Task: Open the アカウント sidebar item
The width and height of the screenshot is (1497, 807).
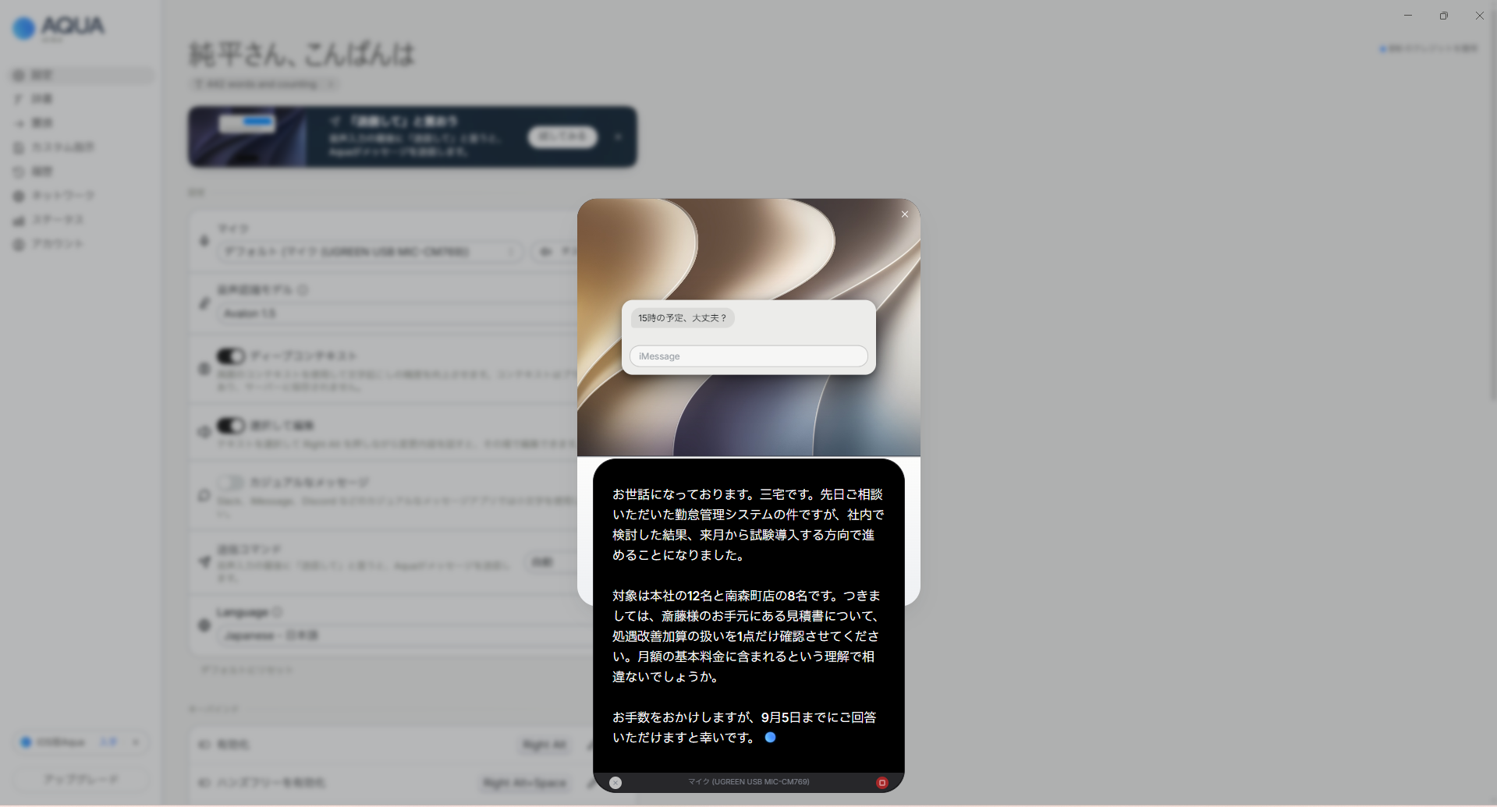Action: click(81, 244)
